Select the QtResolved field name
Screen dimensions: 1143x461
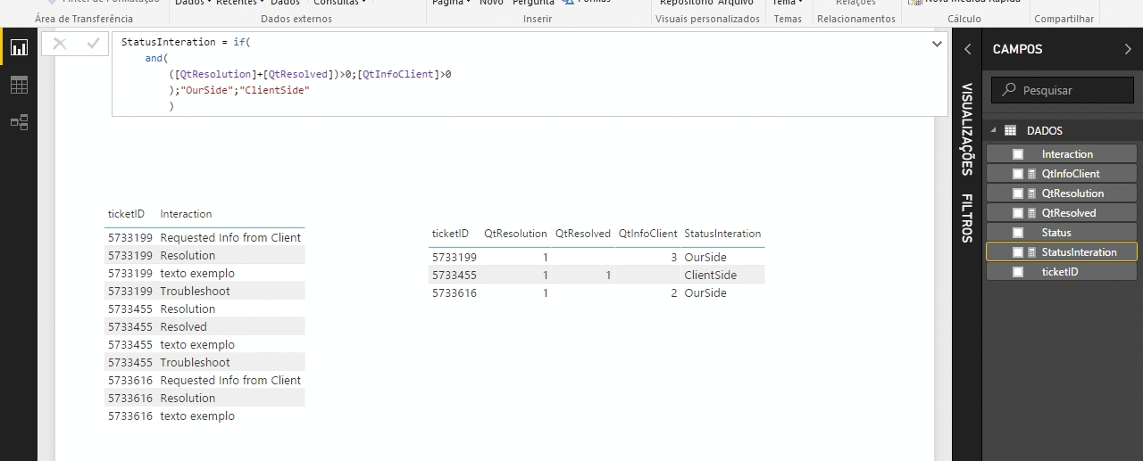[1069, 213]
